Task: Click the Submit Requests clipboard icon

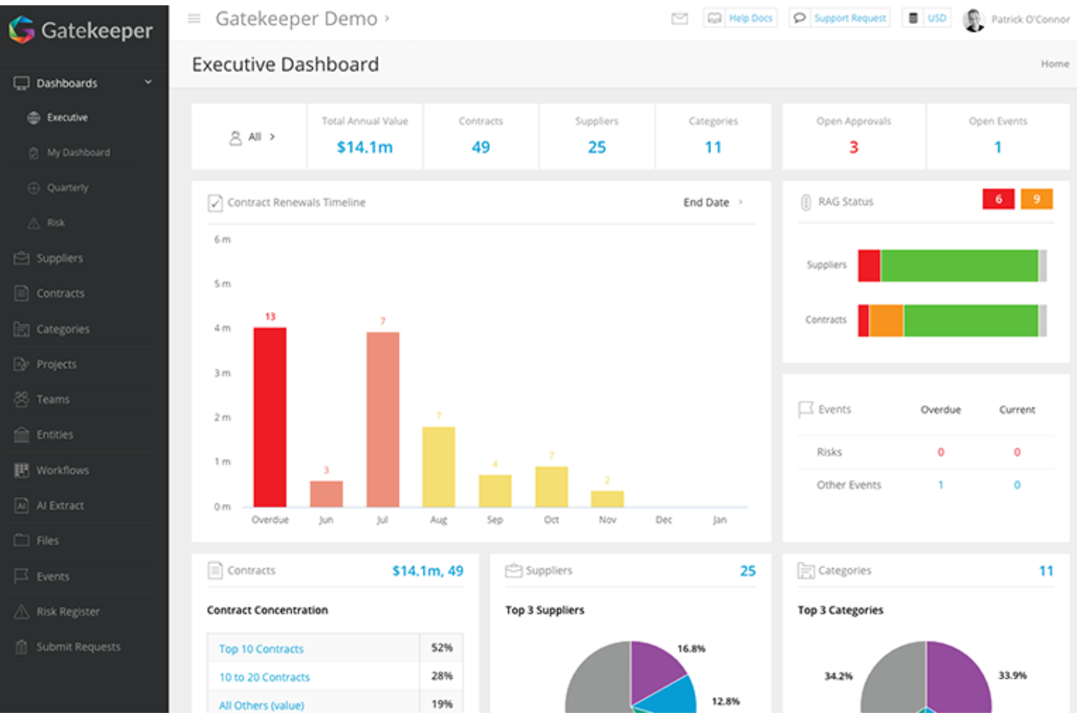Action: (x=22, y=647)
